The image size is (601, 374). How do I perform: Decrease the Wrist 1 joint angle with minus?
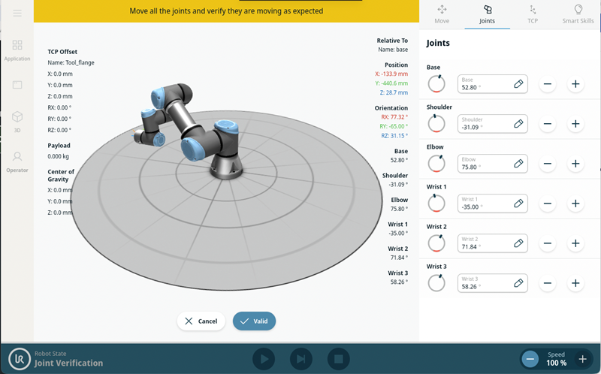tap(548, 204)
